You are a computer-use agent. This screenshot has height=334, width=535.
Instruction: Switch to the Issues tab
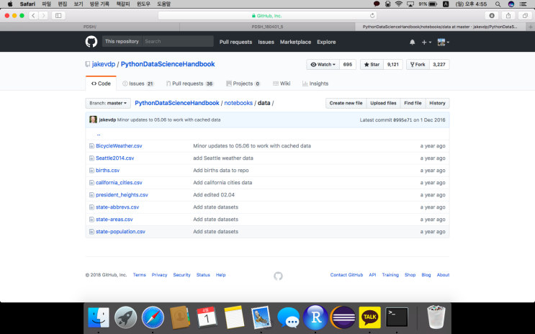[138, 83]
